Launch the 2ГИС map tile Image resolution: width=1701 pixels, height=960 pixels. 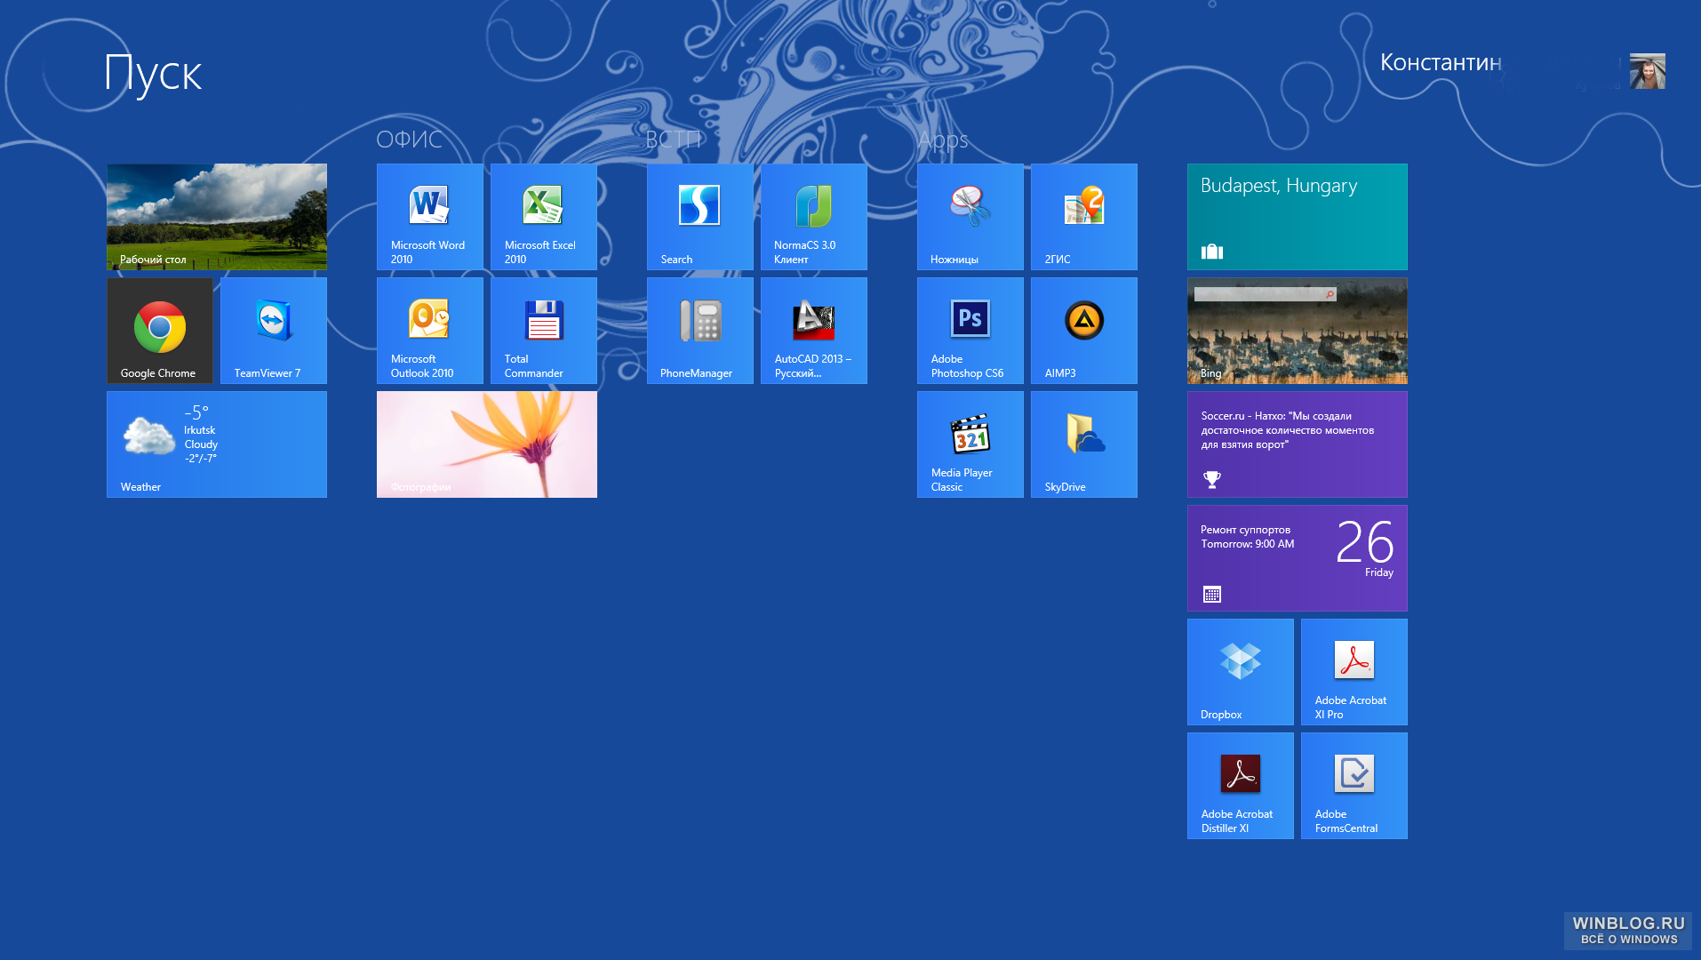1084,217
